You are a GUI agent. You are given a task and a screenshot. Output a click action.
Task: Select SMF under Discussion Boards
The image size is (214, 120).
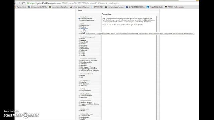[82, 77]
